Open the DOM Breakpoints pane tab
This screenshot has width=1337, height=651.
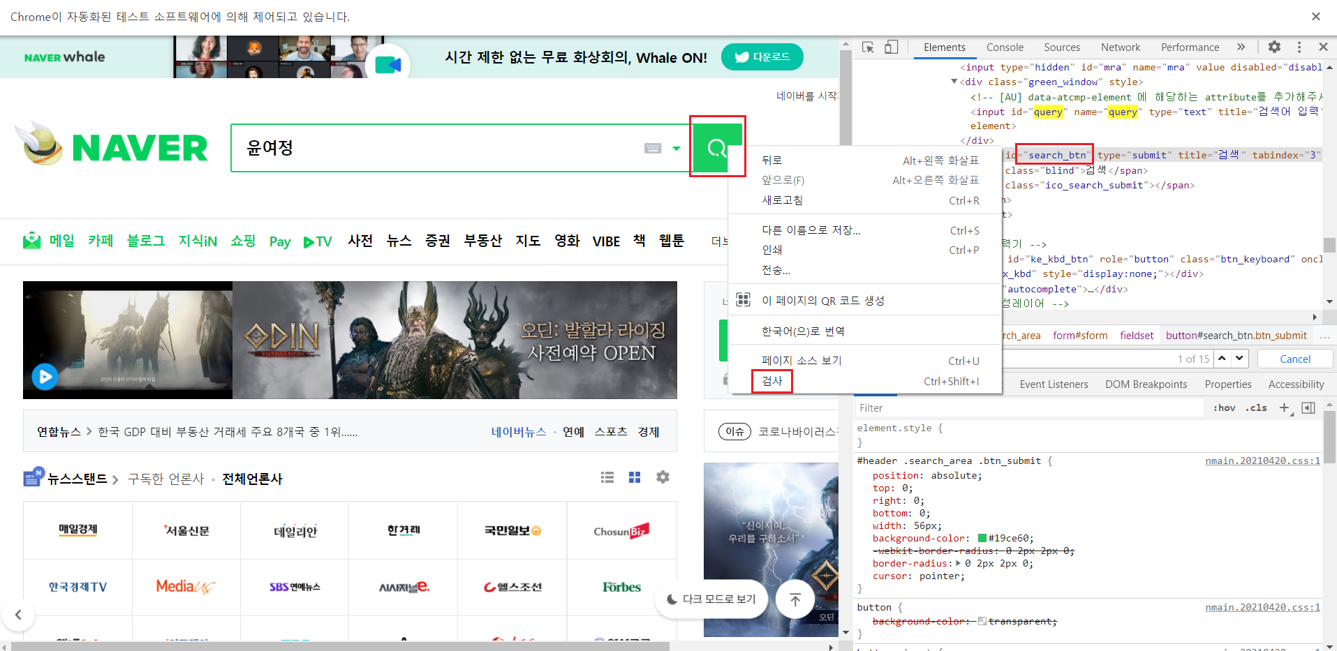pos(1146,384)
